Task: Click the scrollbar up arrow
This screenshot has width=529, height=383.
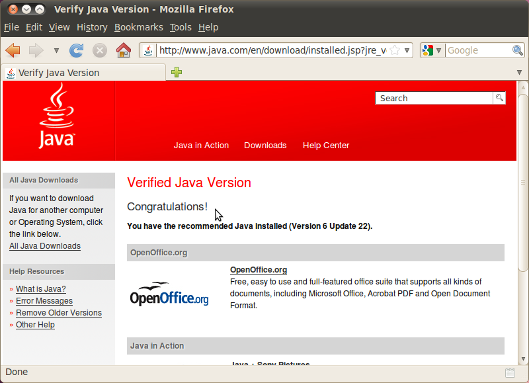Action: tap(523, 87)
